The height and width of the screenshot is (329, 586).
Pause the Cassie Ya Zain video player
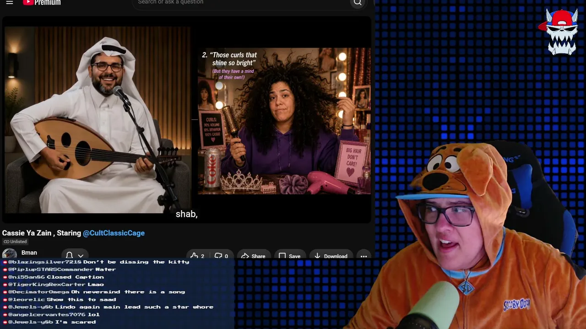pyautogui.click(x=187, y=121)
